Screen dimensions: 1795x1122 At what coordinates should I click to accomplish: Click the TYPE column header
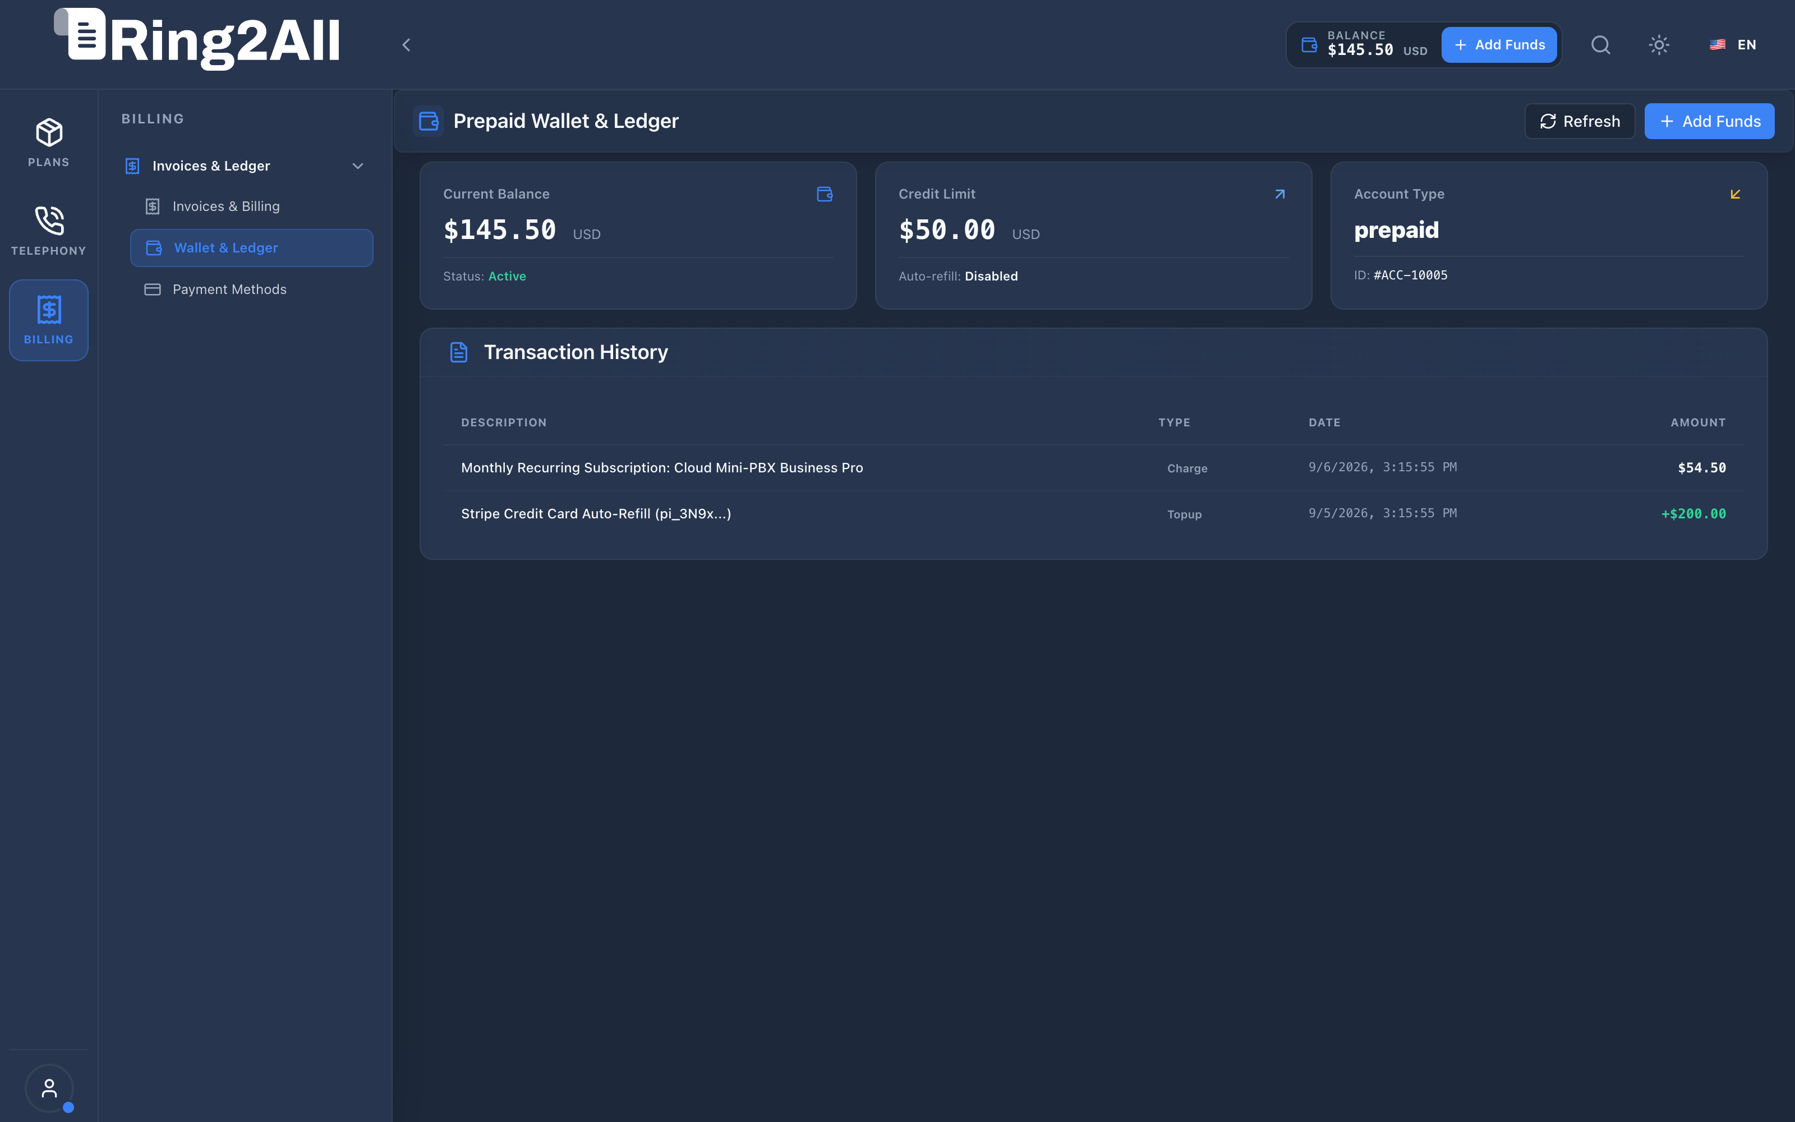(x=1174, y=423)
